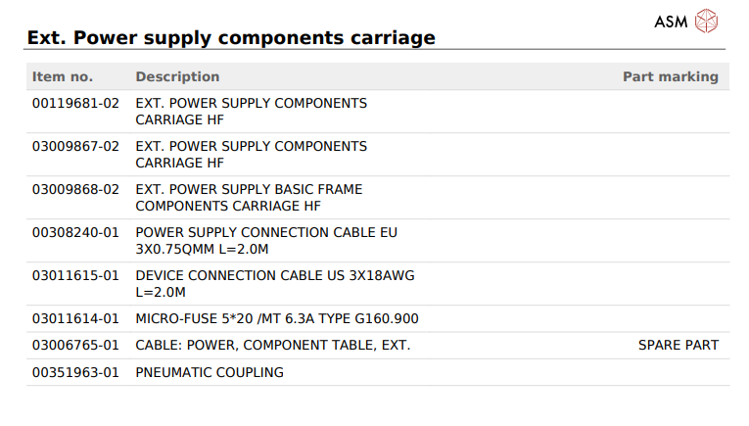The height and width of the screenshot is (426, 749).
Task: Click the ASM logo icon
Action: point(706,21)
